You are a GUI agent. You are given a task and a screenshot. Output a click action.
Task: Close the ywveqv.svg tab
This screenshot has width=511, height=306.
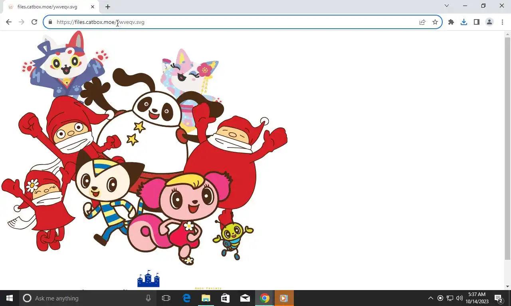coord(93,7)
